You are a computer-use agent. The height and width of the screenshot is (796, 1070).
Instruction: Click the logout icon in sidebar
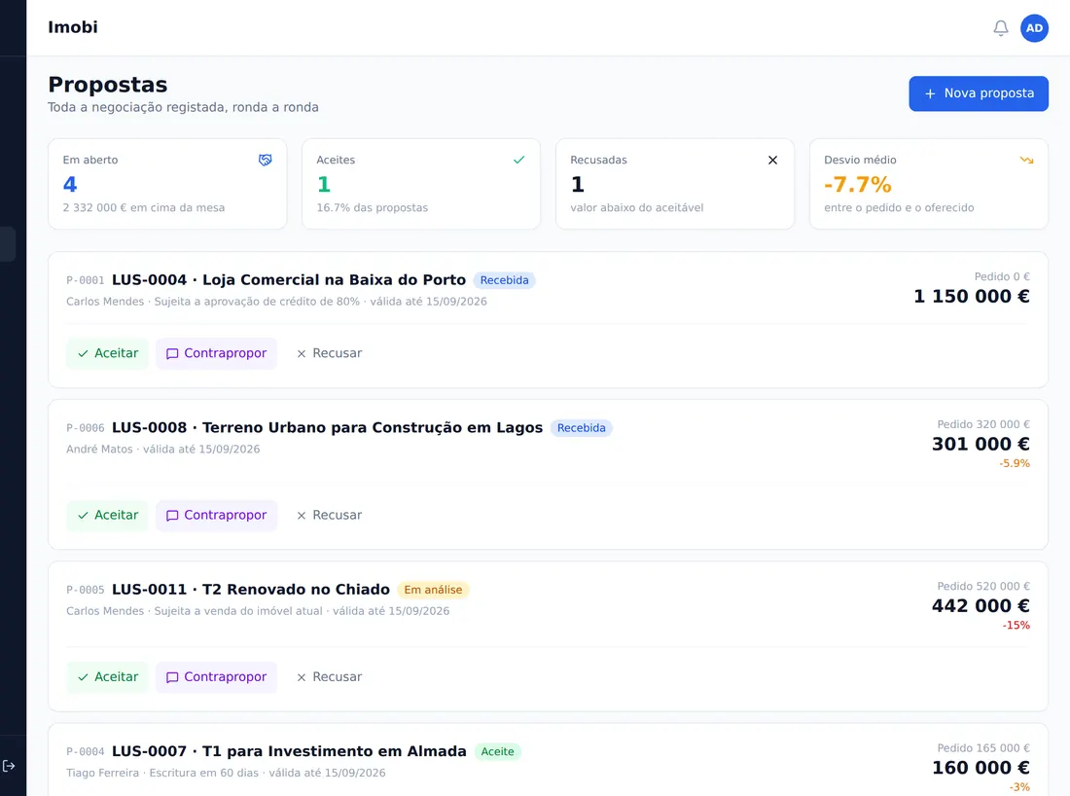(9, 765)
